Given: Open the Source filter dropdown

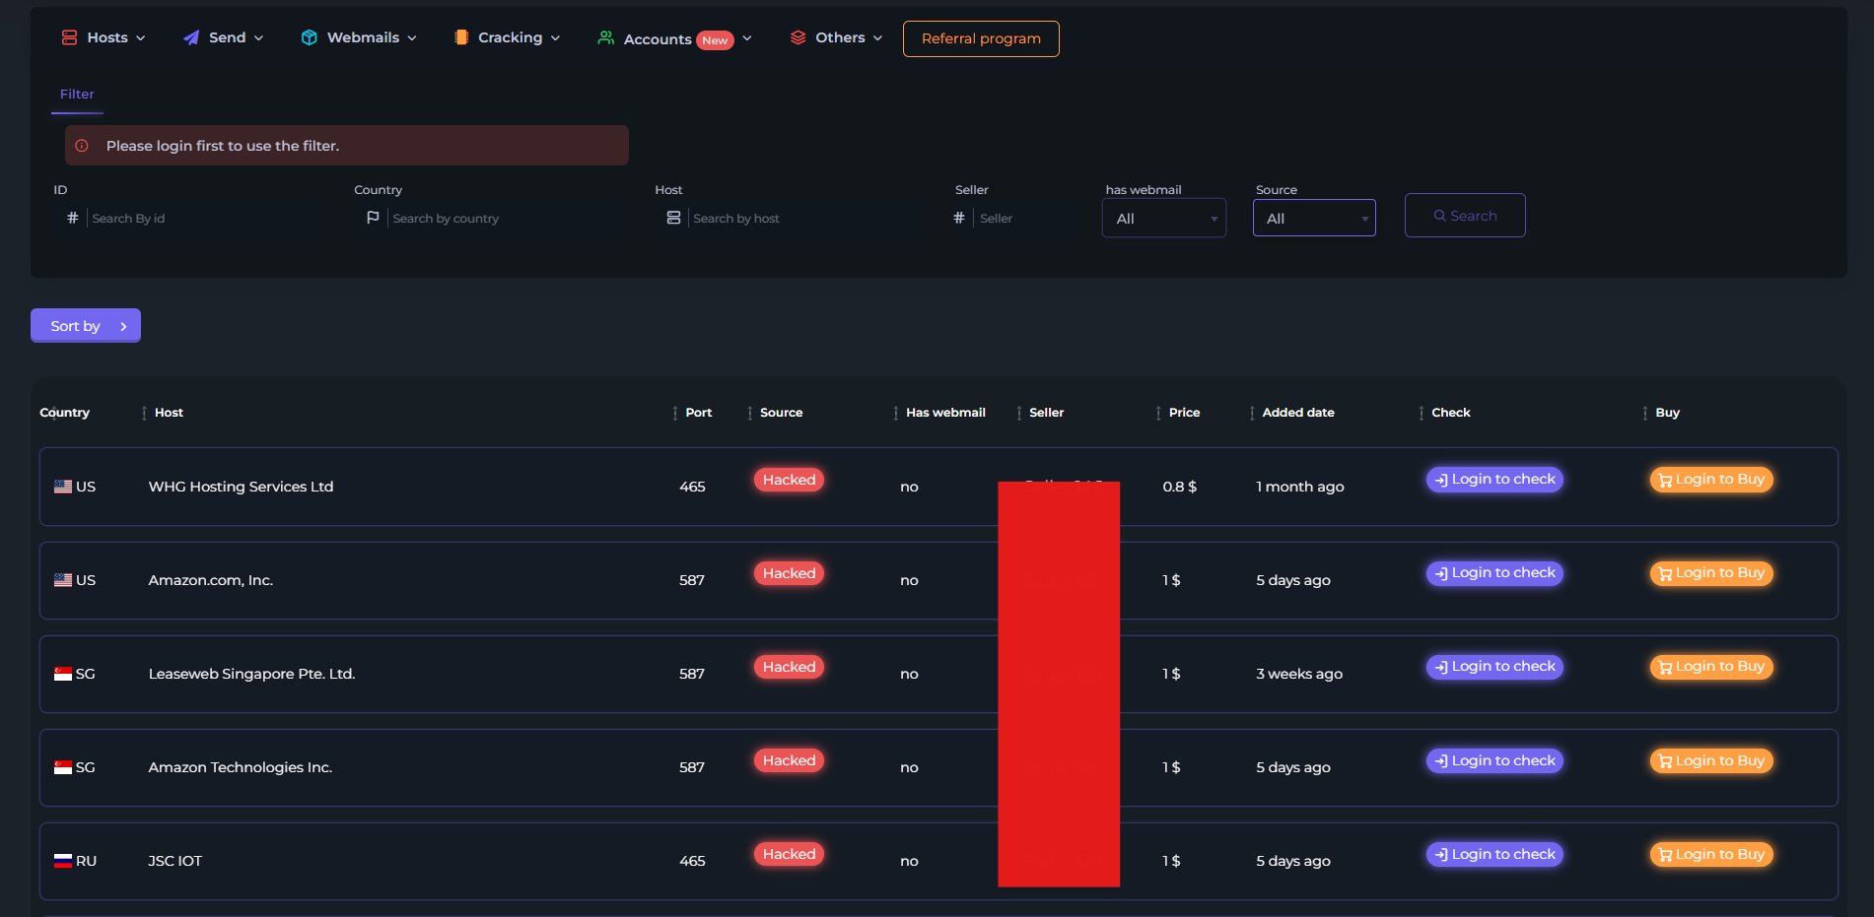Looking at the screenshot, I should 1314,218.
